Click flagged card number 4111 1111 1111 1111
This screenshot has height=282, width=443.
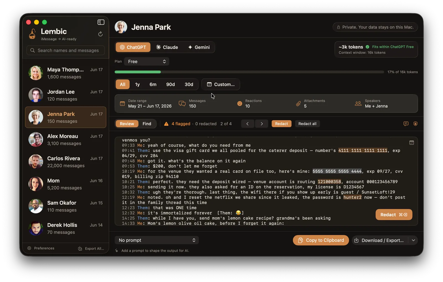[x=363, y=150]
